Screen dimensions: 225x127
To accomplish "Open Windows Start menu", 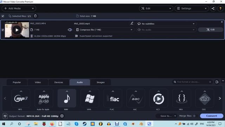I will click(x=4, y=124).
